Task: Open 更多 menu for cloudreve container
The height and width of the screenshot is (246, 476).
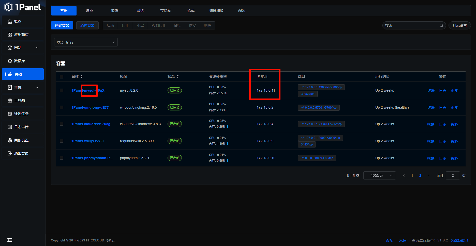Action: point(454,124)
